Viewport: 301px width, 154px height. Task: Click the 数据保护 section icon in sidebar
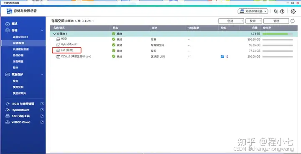[8, 74]
